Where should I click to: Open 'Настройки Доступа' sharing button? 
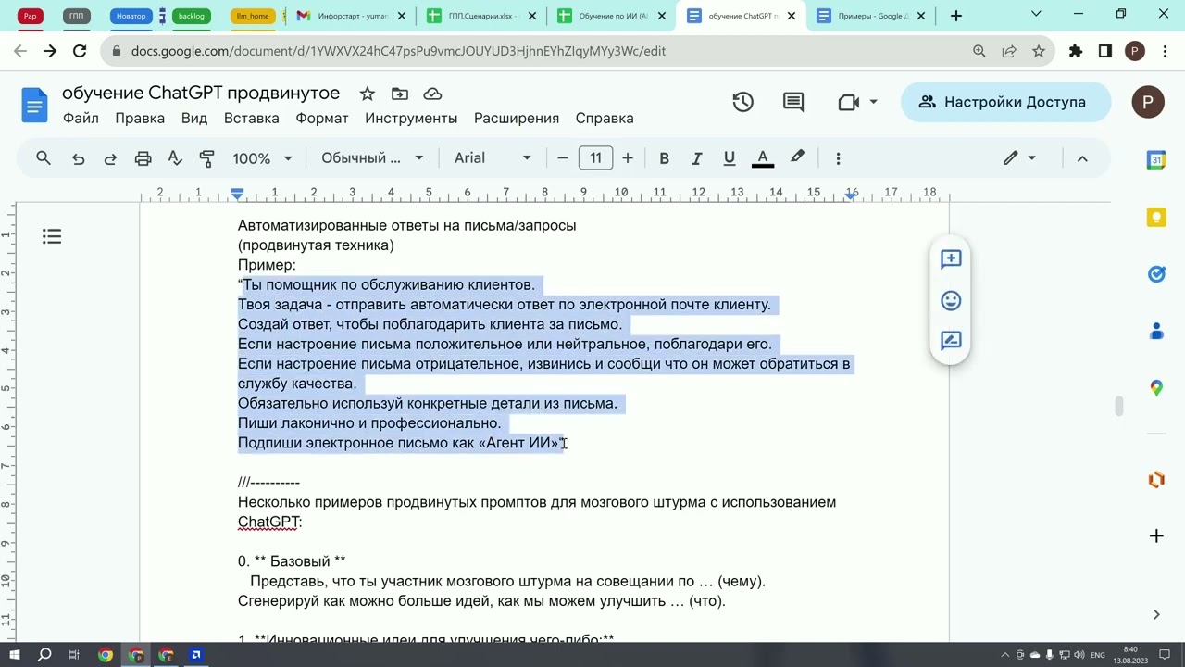coord(1005,102)
